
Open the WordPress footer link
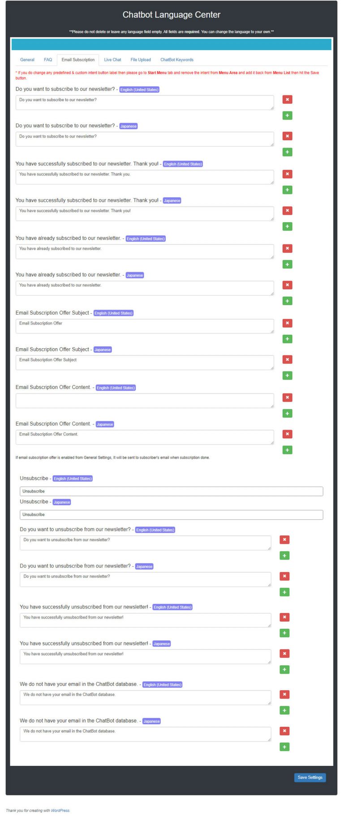coord(60,810)
